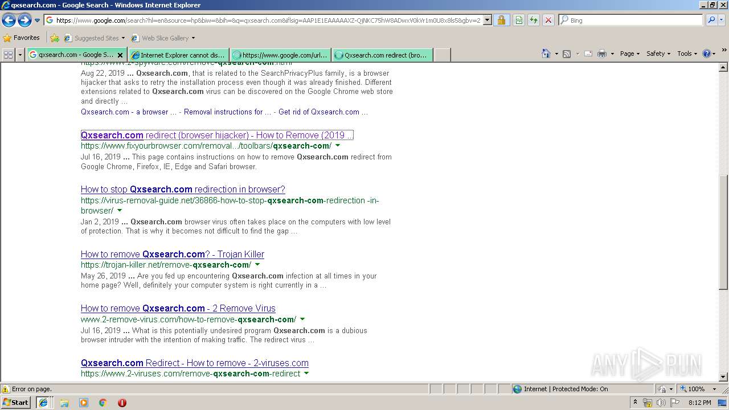Run search with the magnifier button
The height and width of the screenshot is (410, 729).
[711, 20]
